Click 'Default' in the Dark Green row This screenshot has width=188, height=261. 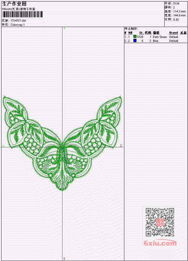(174, 37)
